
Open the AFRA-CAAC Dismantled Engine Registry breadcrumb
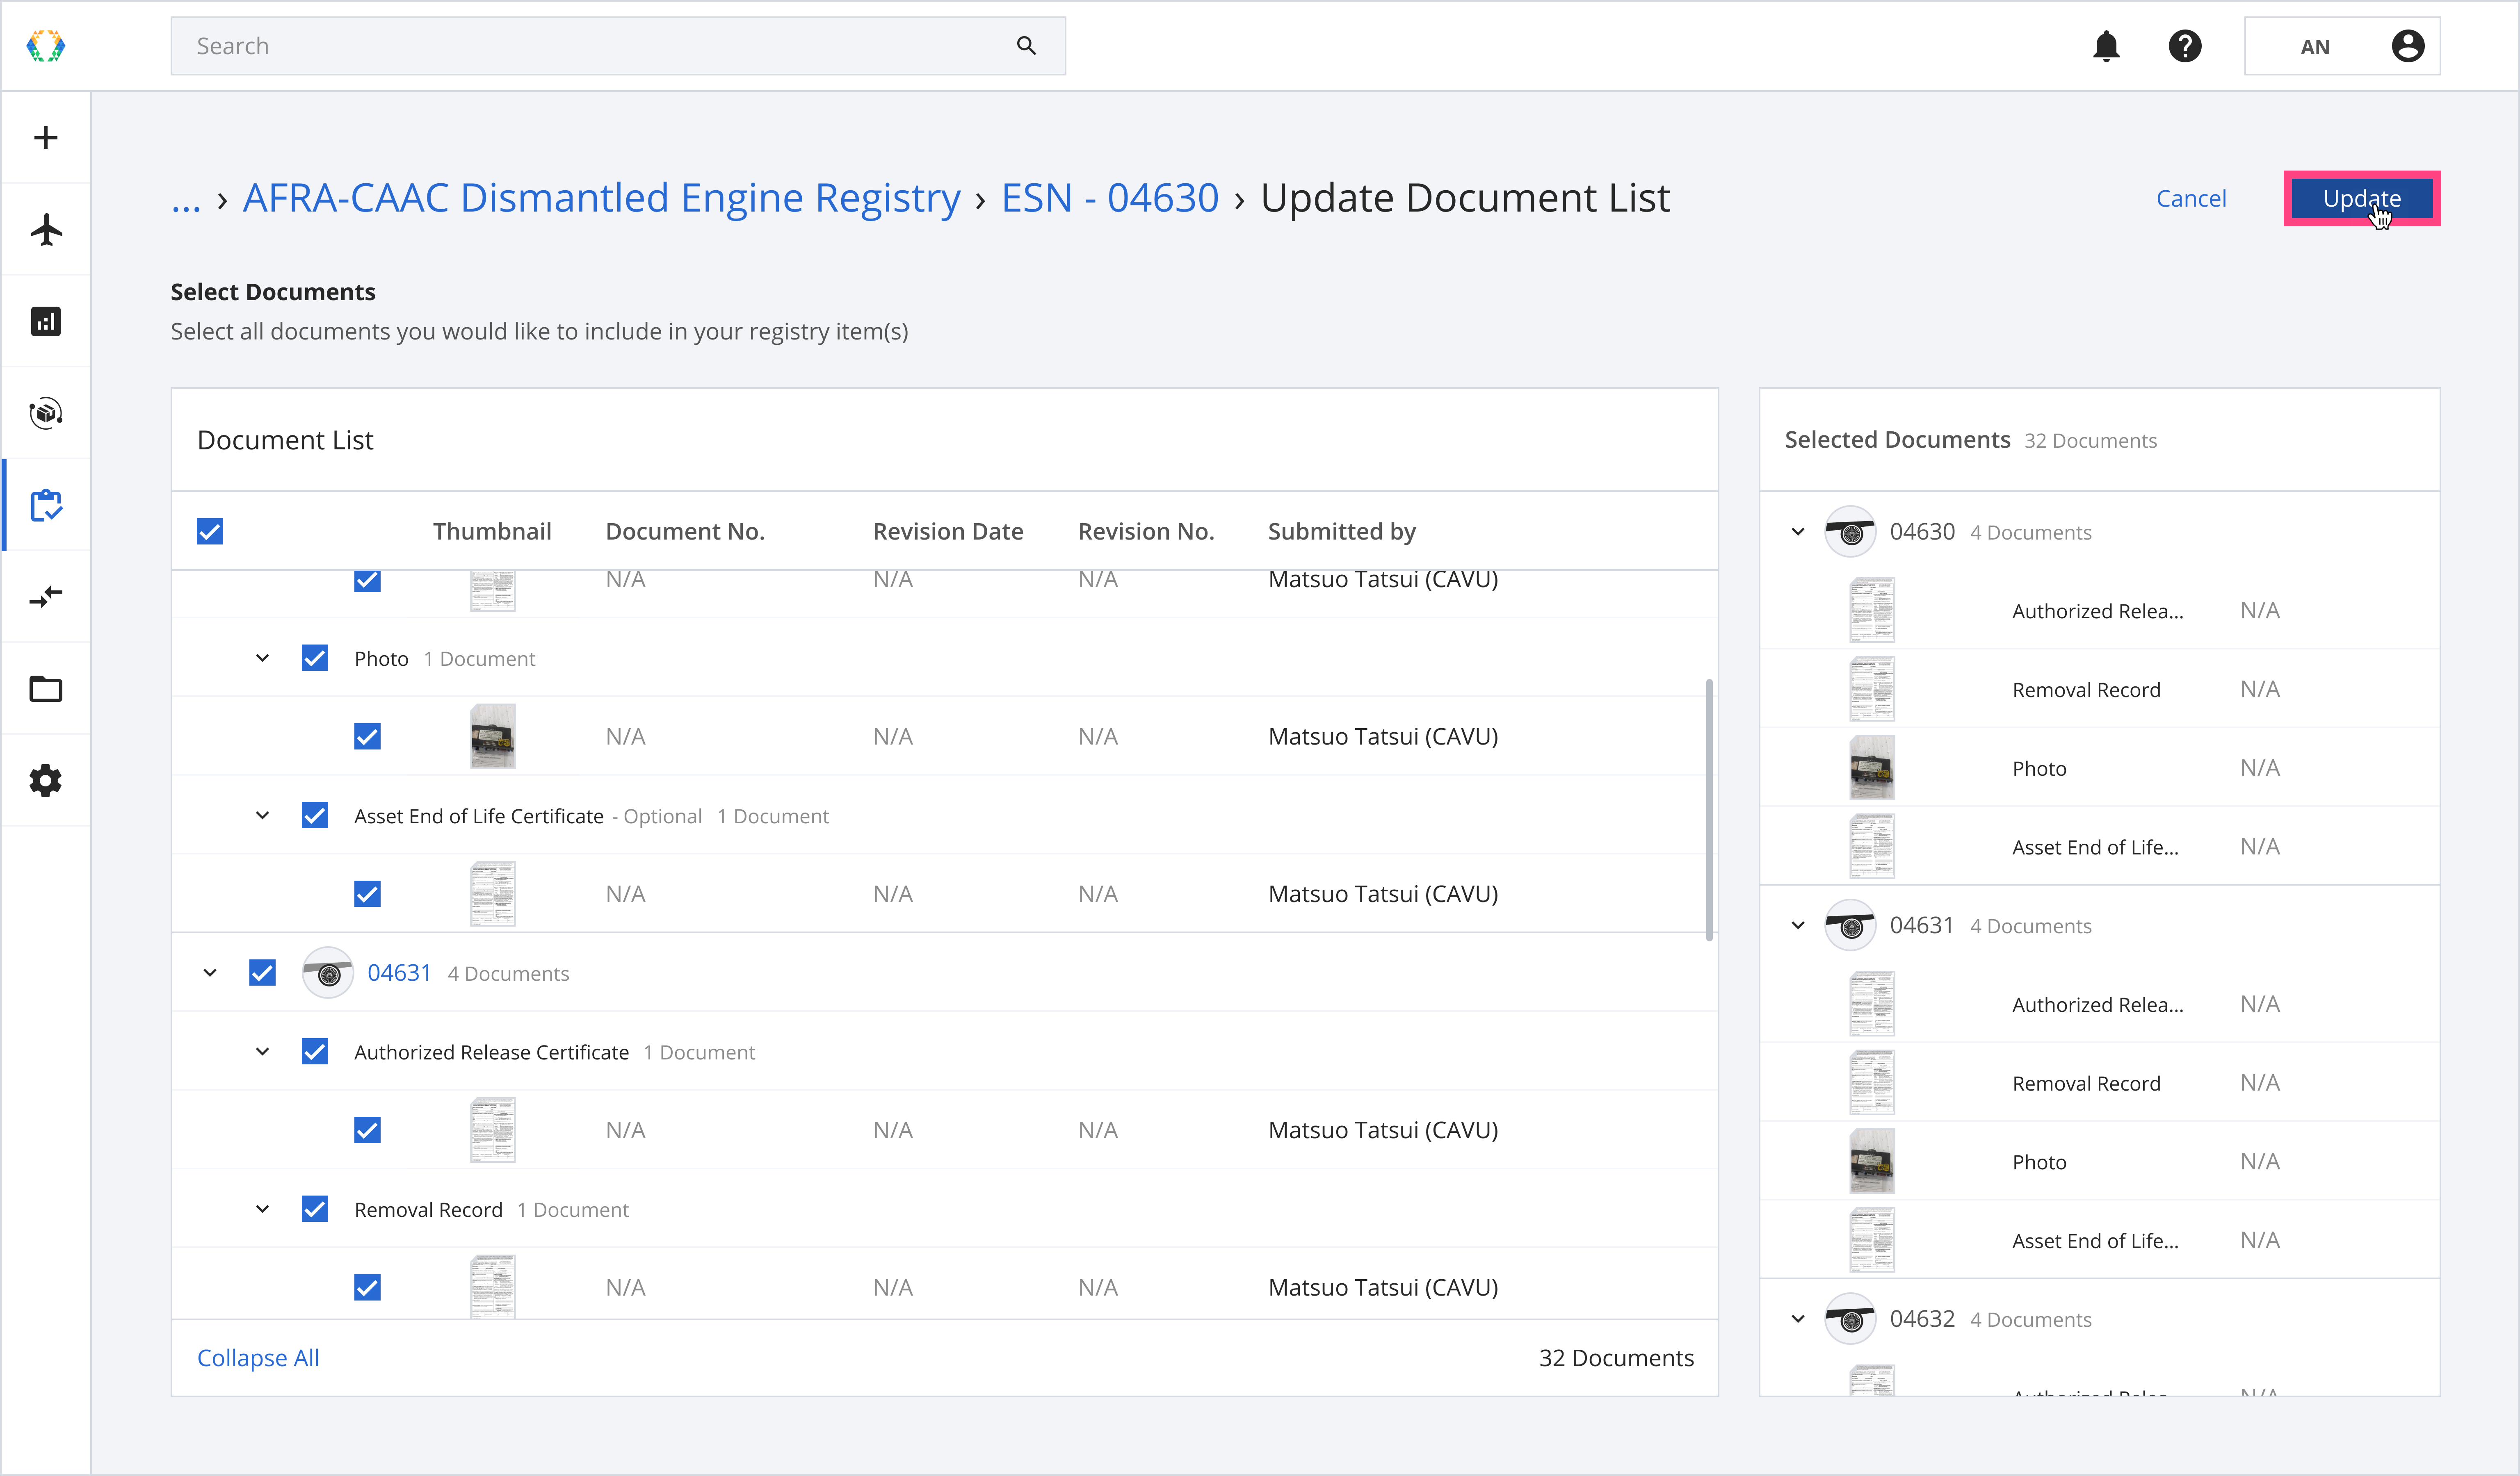point(601,198)
